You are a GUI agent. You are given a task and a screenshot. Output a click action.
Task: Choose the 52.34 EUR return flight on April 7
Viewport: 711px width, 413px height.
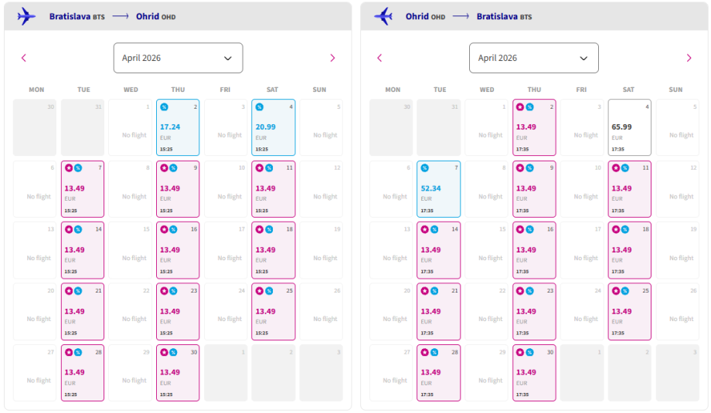[x=439, y=189]
